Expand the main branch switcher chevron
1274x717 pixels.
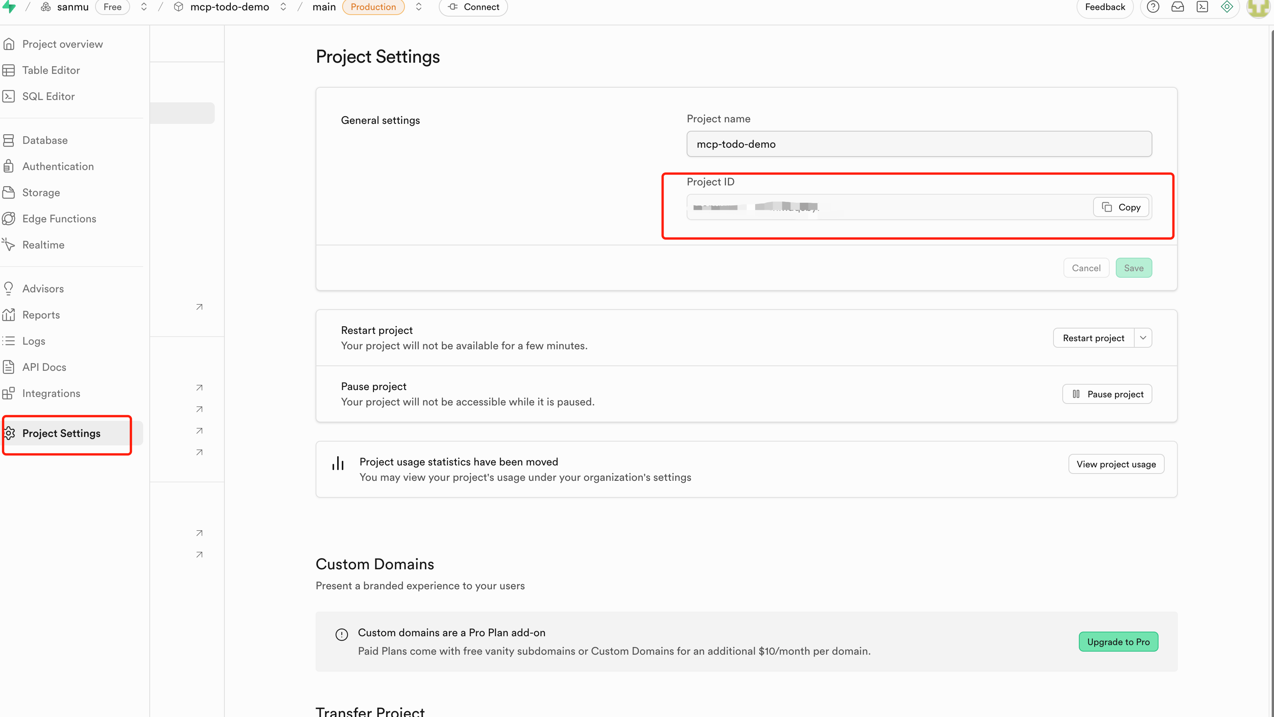(x=418, y=7)
